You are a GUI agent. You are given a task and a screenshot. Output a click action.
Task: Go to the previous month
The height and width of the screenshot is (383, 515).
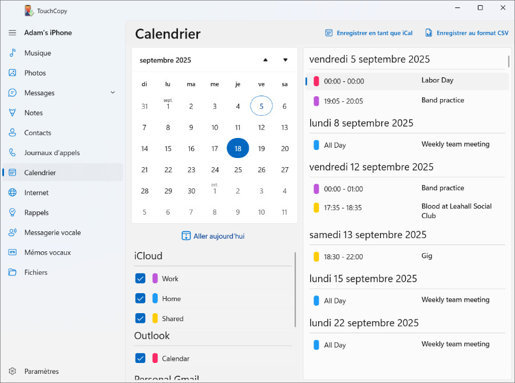(264, 60)
